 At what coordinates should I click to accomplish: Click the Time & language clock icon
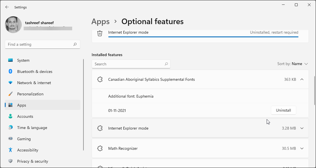click(x=10, y=128)
